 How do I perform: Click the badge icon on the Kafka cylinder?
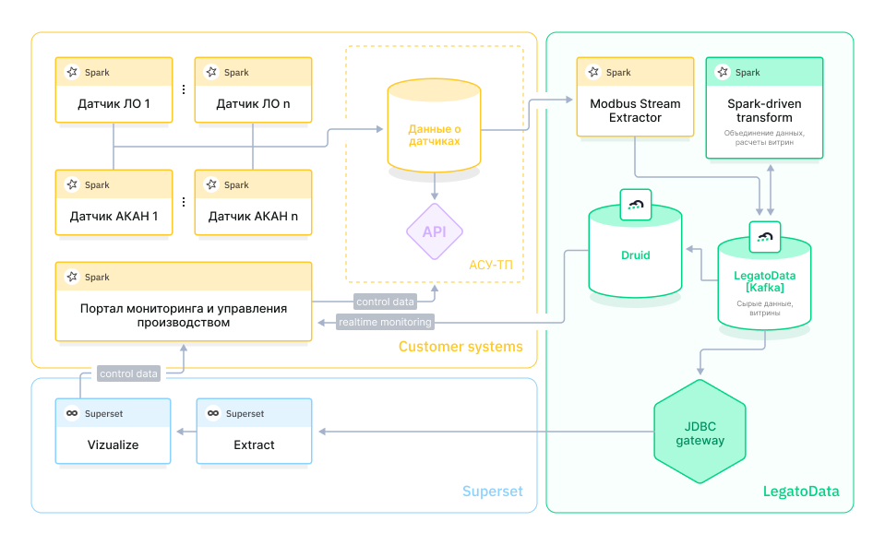tap(764, 237)
